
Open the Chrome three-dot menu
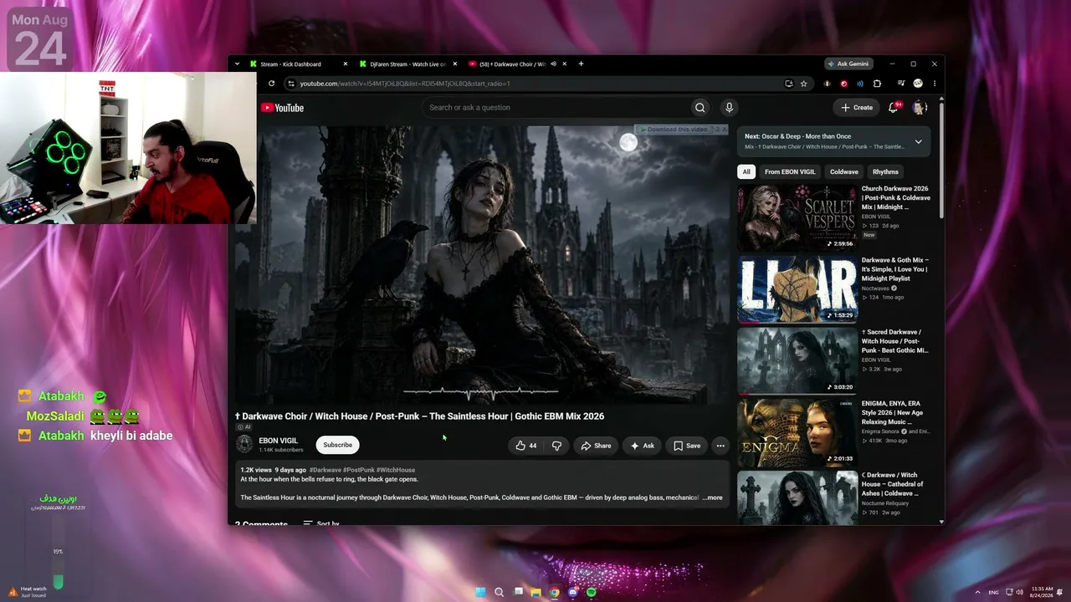point(935,84)
